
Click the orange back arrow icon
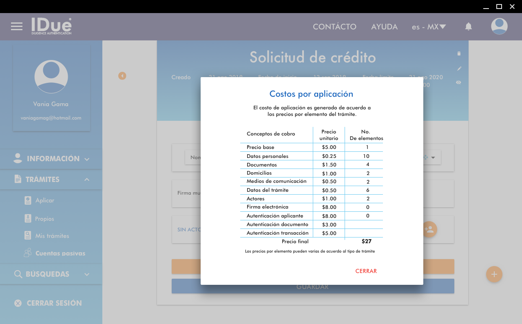pyautogui.click(x=122, y=76)
